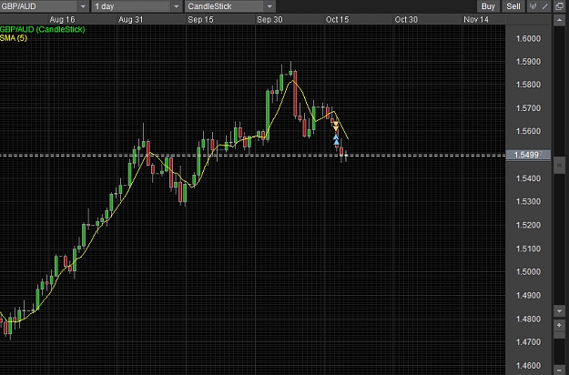Screen dimensions: 569x375
Task: Click the 1.4900 price axis label
Action: [528, 296]
